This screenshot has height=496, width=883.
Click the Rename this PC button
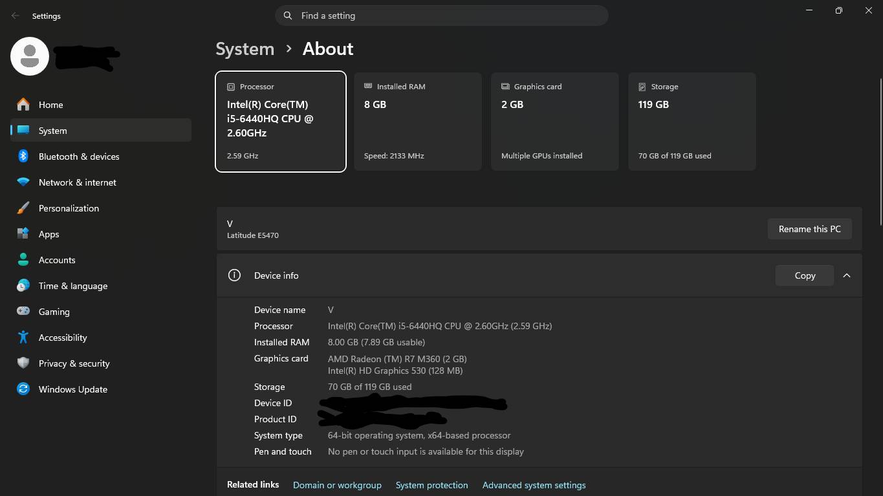click(809, 229)
